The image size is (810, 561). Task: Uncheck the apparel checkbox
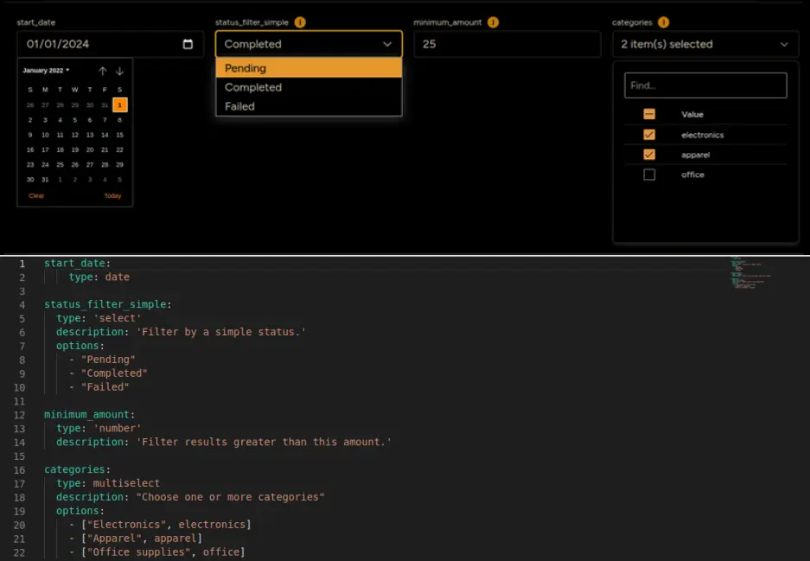[x=649, y=155]
